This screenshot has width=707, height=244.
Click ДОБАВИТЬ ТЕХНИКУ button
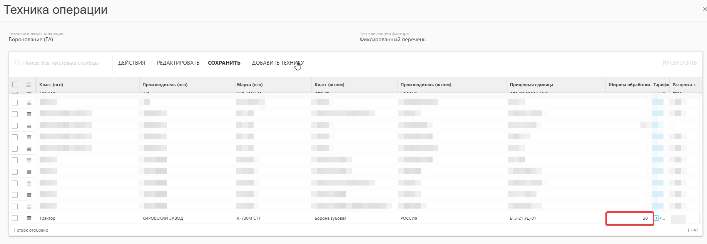[278, 63]
